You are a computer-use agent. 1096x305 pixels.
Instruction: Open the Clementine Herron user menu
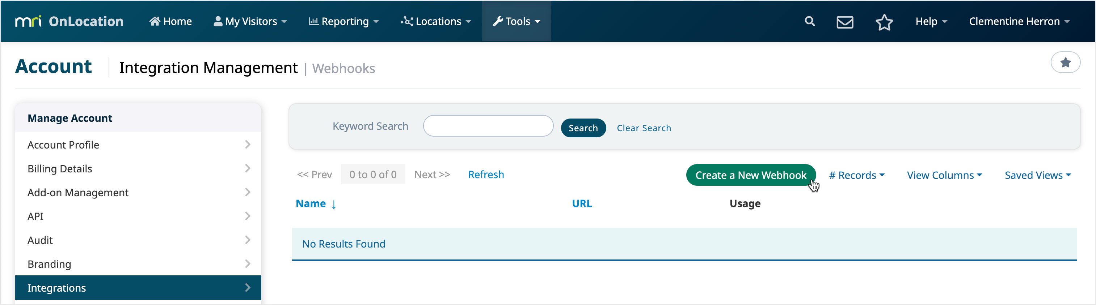1019,21
